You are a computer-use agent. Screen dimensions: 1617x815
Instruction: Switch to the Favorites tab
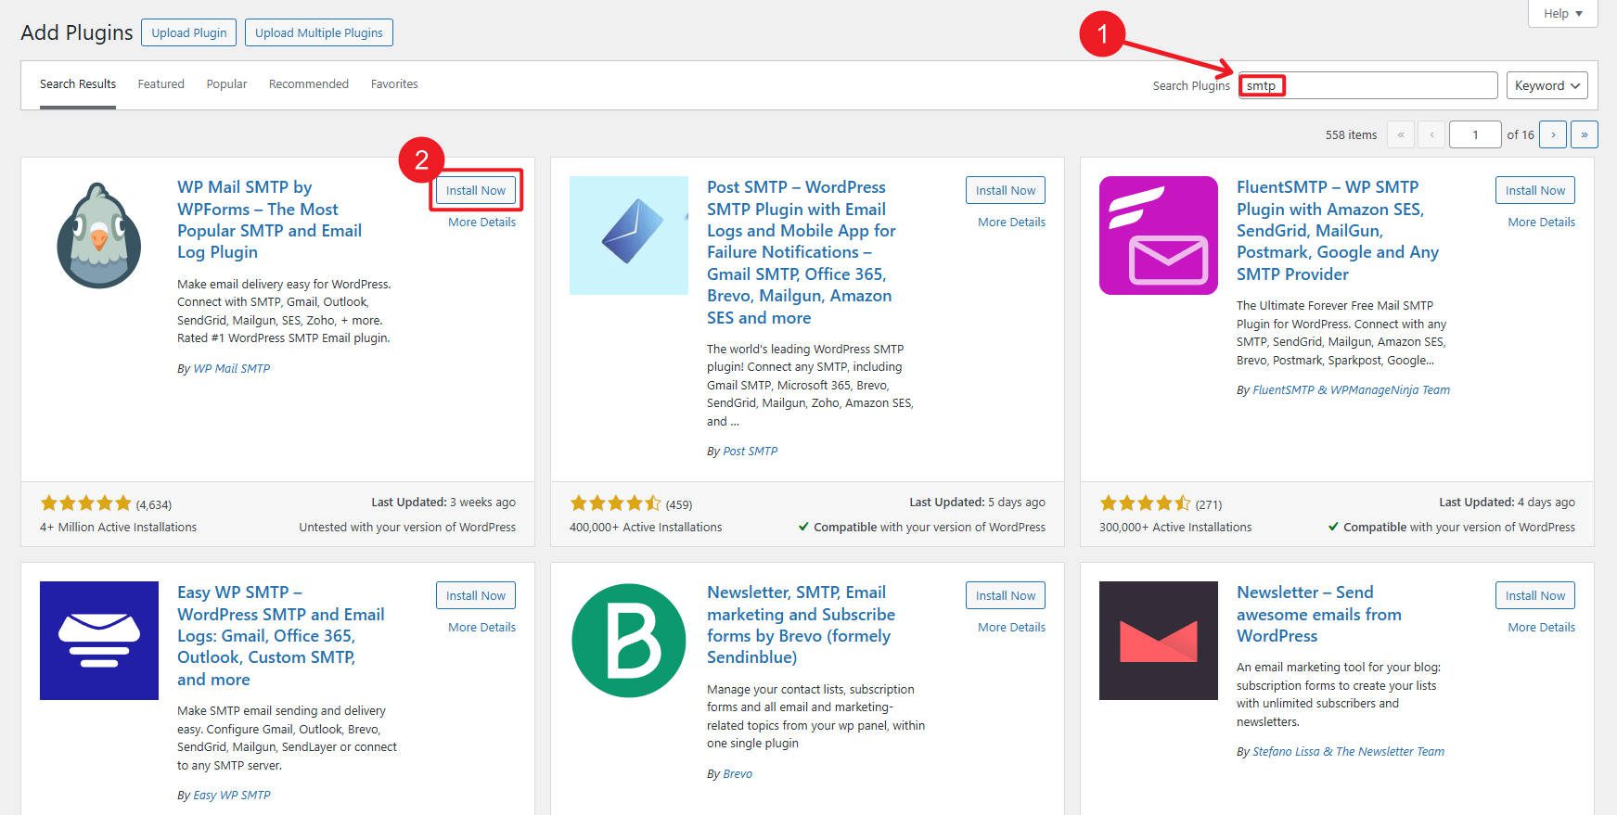[x=394, y=83]
